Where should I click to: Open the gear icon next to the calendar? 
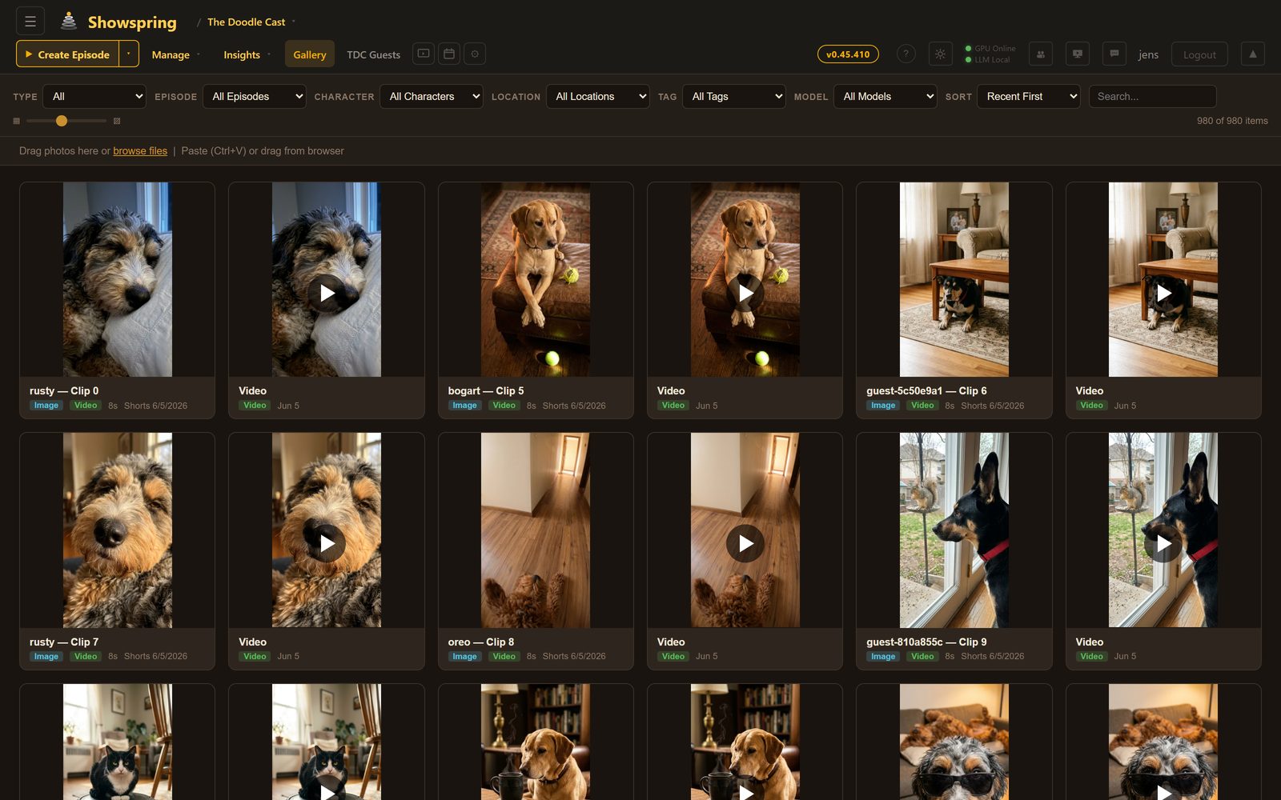[x=475, y=54]
